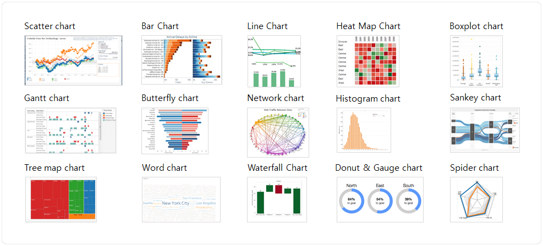Select the Boxplot chart thumbnail

(476, 61)
